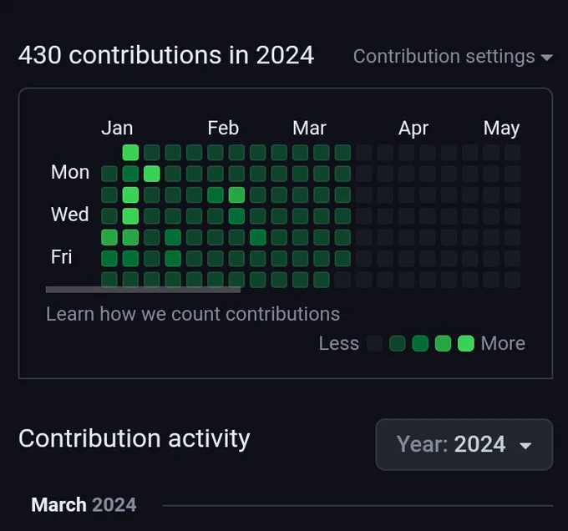Click the March 2024 activity heading
The width and height of the screenshot is (568, 531).
coord(84,504)
